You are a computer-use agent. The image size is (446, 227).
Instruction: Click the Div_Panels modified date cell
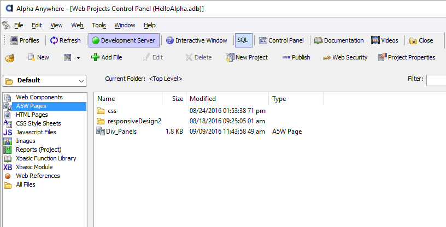click(x=227, y=132)
